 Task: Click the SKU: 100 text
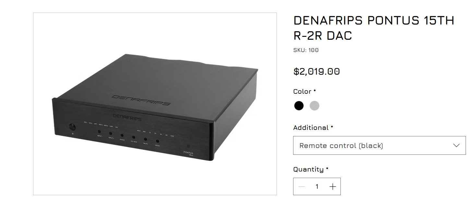pyautogui.click(x=306, y=50)
